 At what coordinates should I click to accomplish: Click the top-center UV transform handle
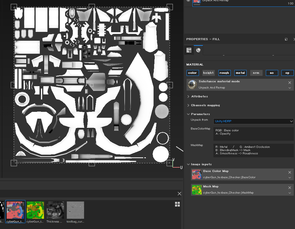92,7
